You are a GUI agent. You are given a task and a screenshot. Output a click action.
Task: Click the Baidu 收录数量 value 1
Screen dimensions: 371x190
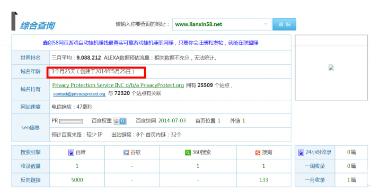tap(77, 166)
